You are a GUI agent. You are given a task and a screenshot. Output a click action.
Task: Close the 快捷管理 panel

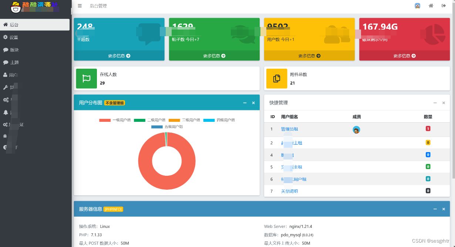[444, 103]
